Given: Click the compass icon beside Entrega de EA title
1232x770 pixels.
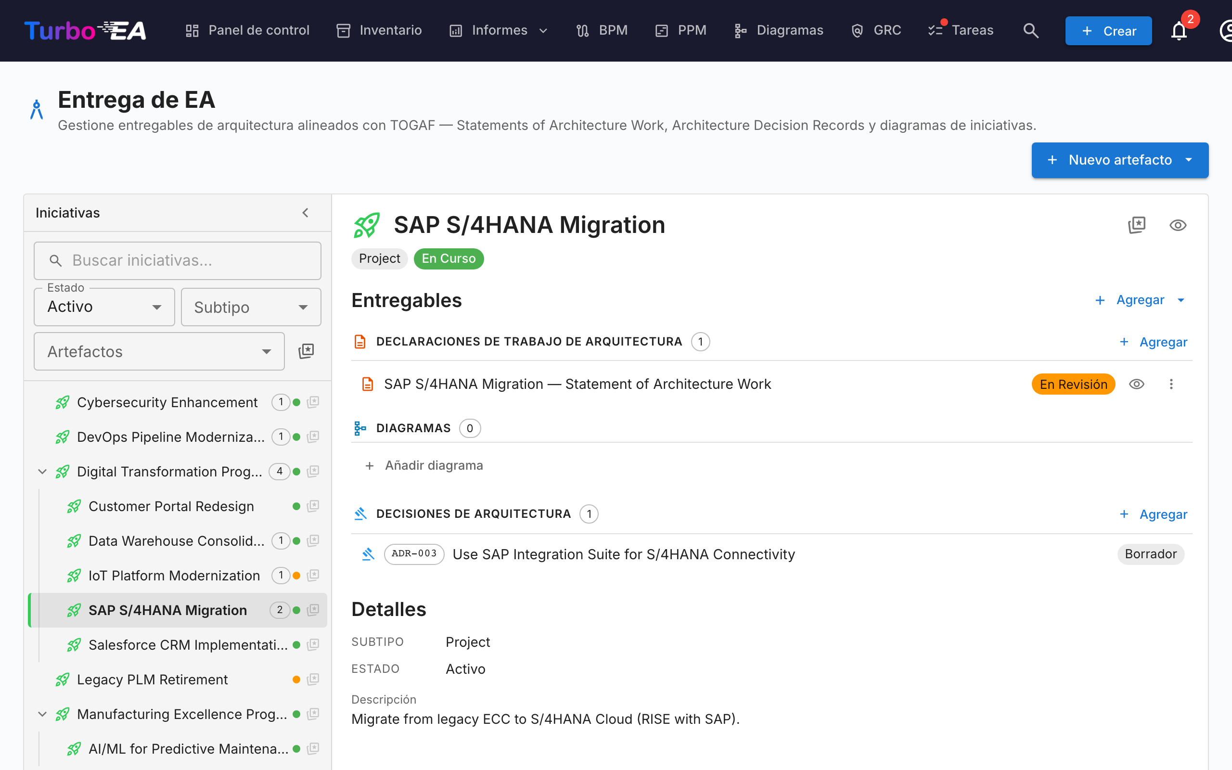Looking at the screenshot, I should click(x=37, y=109).
